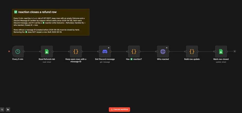Click the 'get: message' subtitle
The height and width of the screenshot is (113, 242).
[105, 62]
